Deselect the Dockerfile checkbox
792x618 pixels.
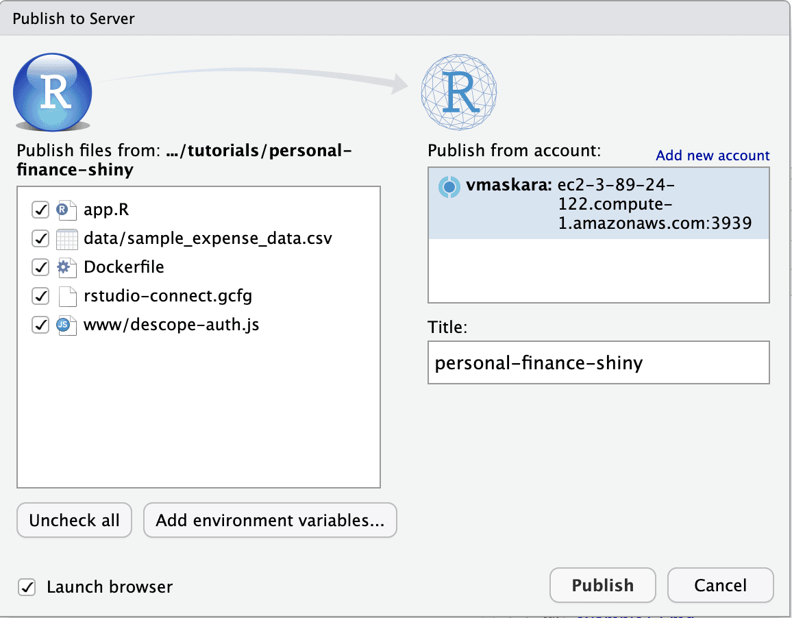(40, 267)
